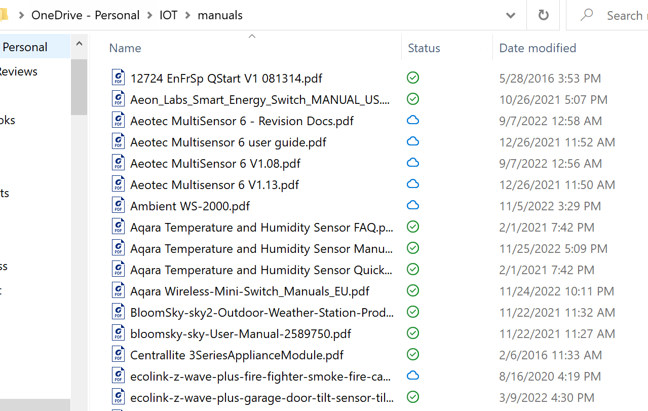Click synced checkmark status for 12724 EnFrSp QStart
The height and width of the screenshot is (411, 648).
click(413, 78)
